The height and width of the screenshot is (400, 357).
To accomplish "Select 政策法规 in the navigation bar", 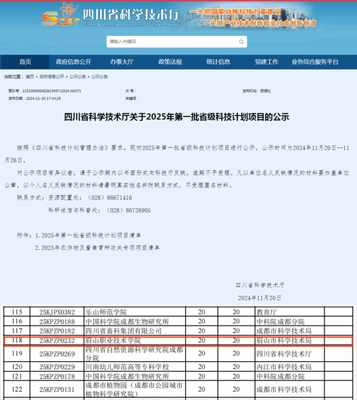I will [170, 62].
